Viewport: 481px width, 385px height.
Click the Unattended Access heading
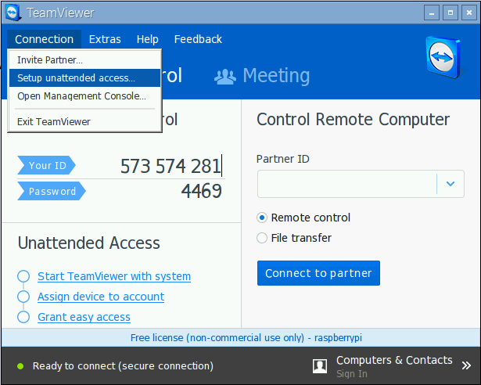[89, 243]
